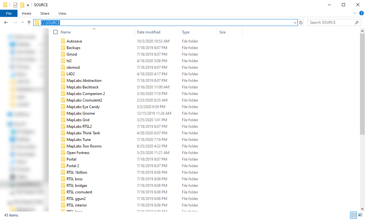Click the 45 items status text

pos(11,215)
